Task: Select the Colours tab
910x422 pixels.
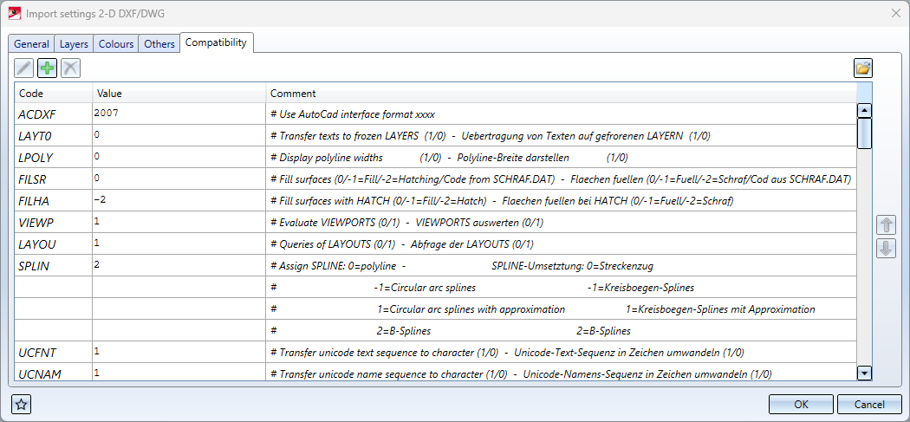Action: [116, 44]
